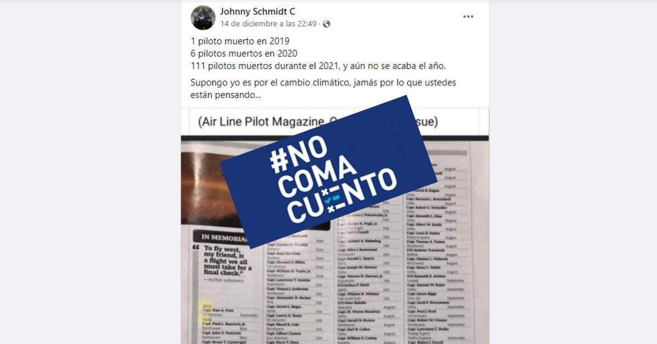The height and width of the screenshot is (344, 657).
Task: Open Johnny Schmidt C's profile picture
Action: 203,18
